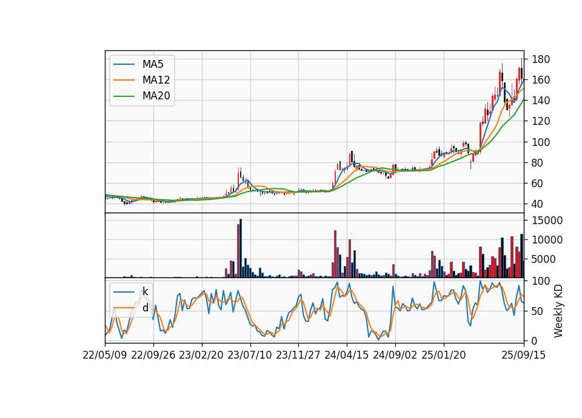The height and width of the screenshot is (418, 582).
Task: Click the 22/09/26 date tick label
Action: pyautogui.click(x=153, y=355)
